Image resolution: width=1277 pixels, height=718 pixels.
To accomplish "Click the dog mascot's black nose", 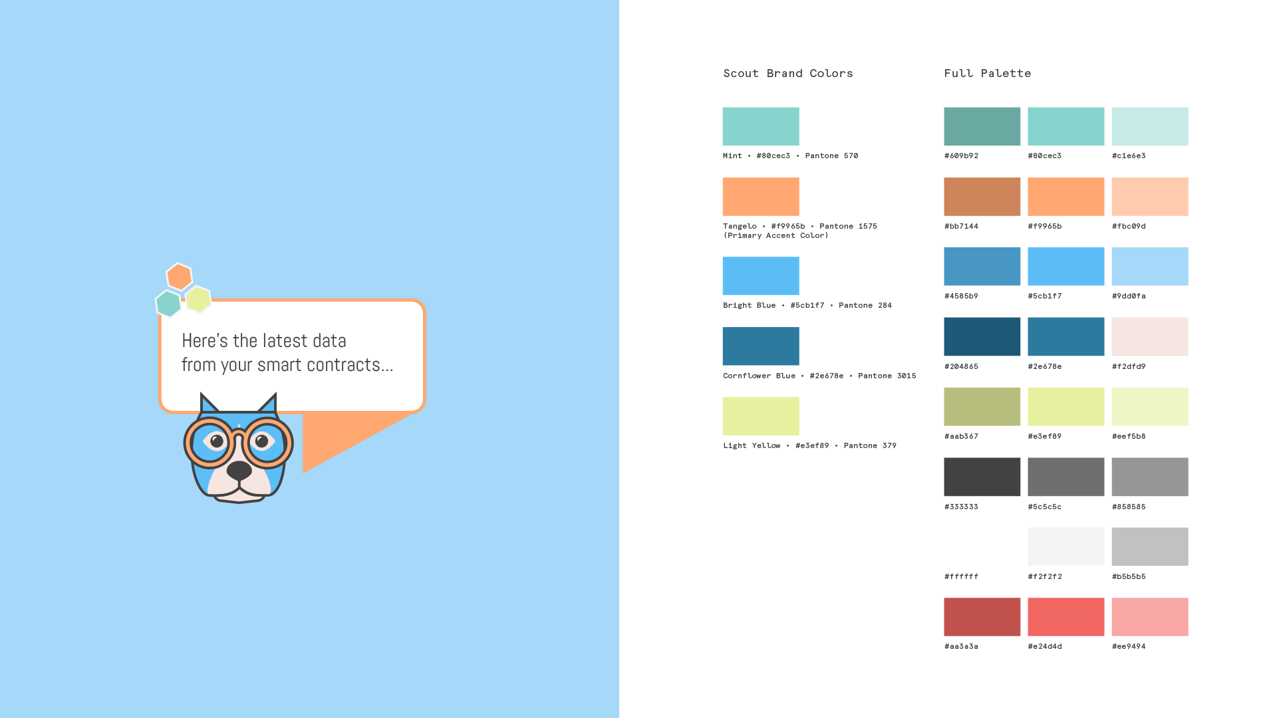I will tap(239, 470).
